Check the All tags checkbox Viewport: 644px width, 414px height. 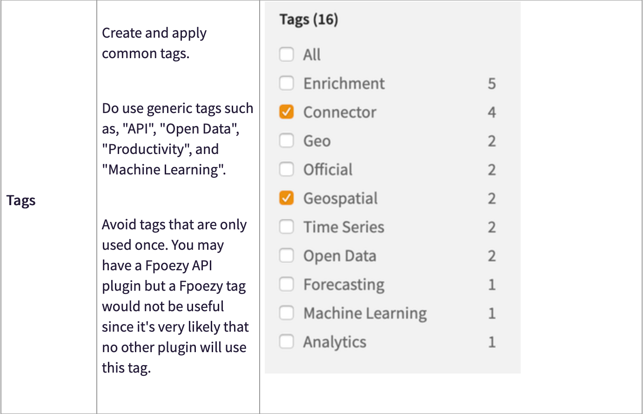pos(287,54)
